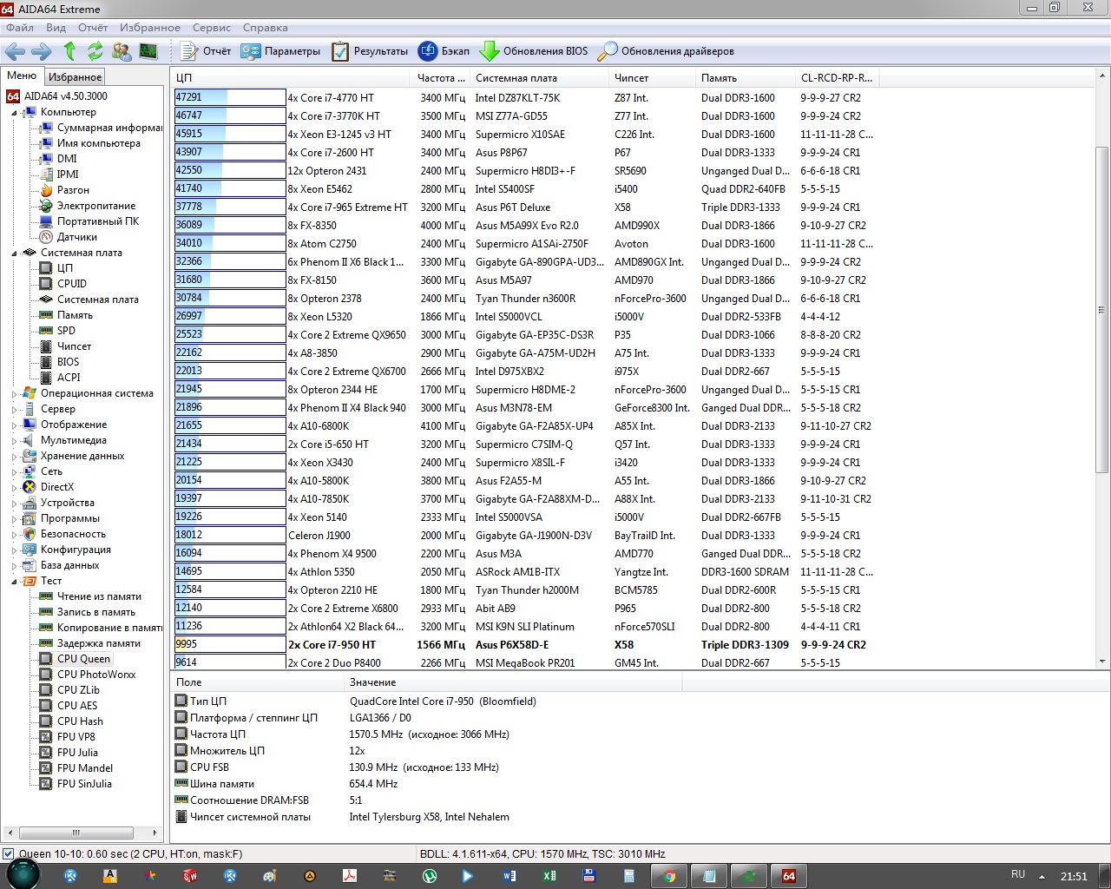The image size is (1111, 889).
Task: Go up one level with green arrow
Action: point(69,51)
